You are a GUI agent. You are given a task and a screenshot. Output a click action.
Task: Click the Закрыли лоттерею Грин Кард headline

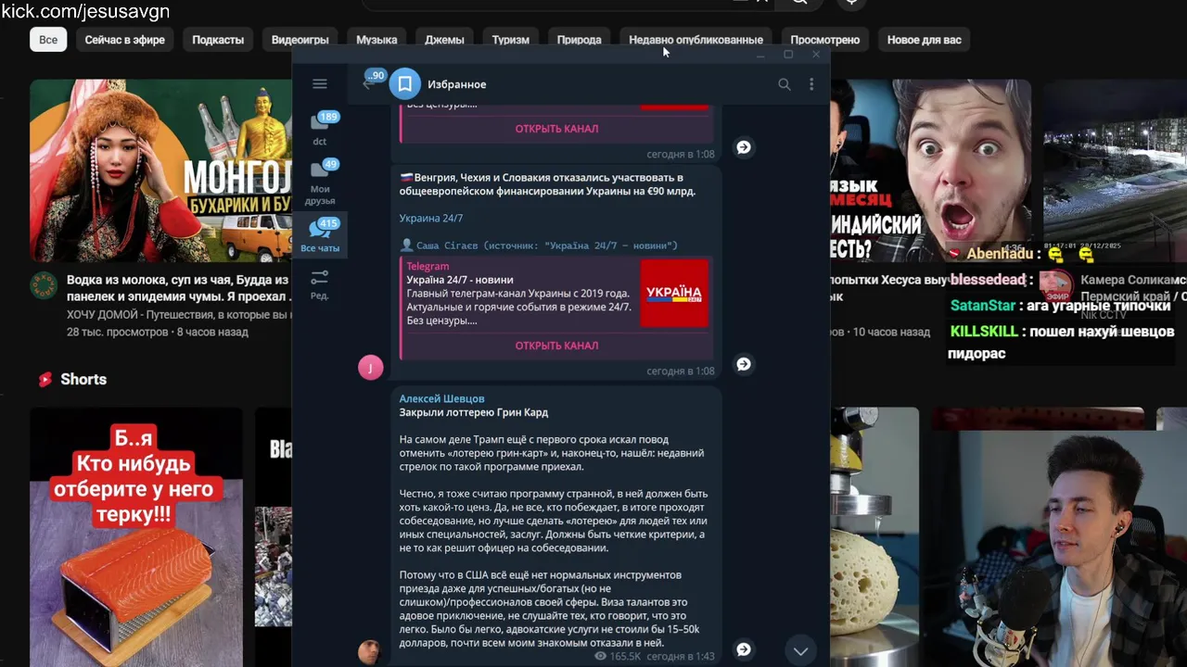(x=473, y=412)
